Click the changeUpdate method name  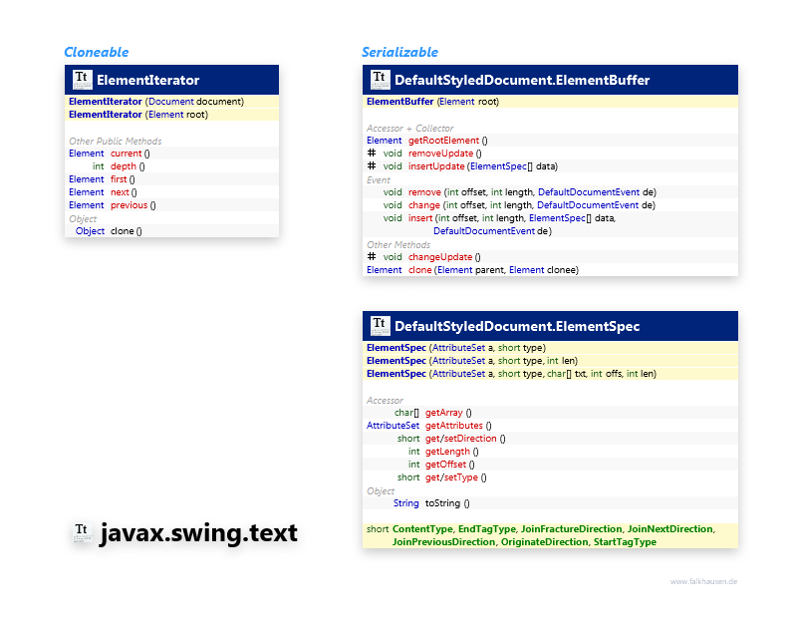click(x=440, y=257)
